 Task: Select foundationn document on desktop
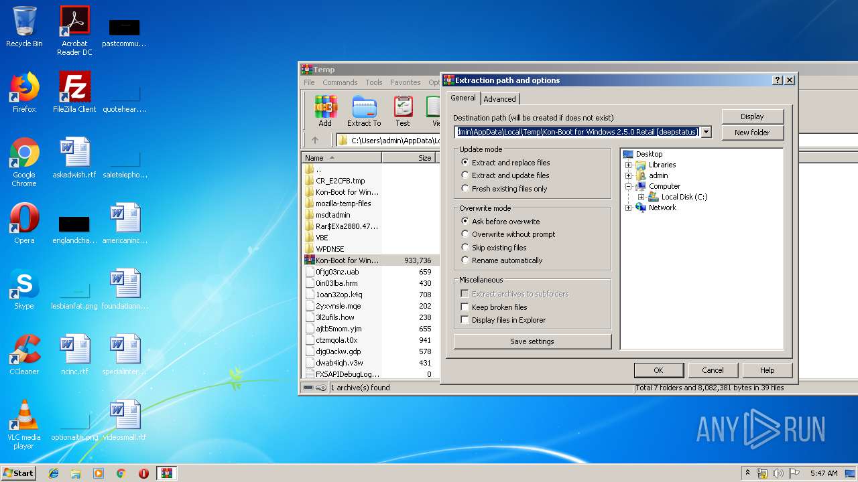pyautogui.click(x=125, y=289)
